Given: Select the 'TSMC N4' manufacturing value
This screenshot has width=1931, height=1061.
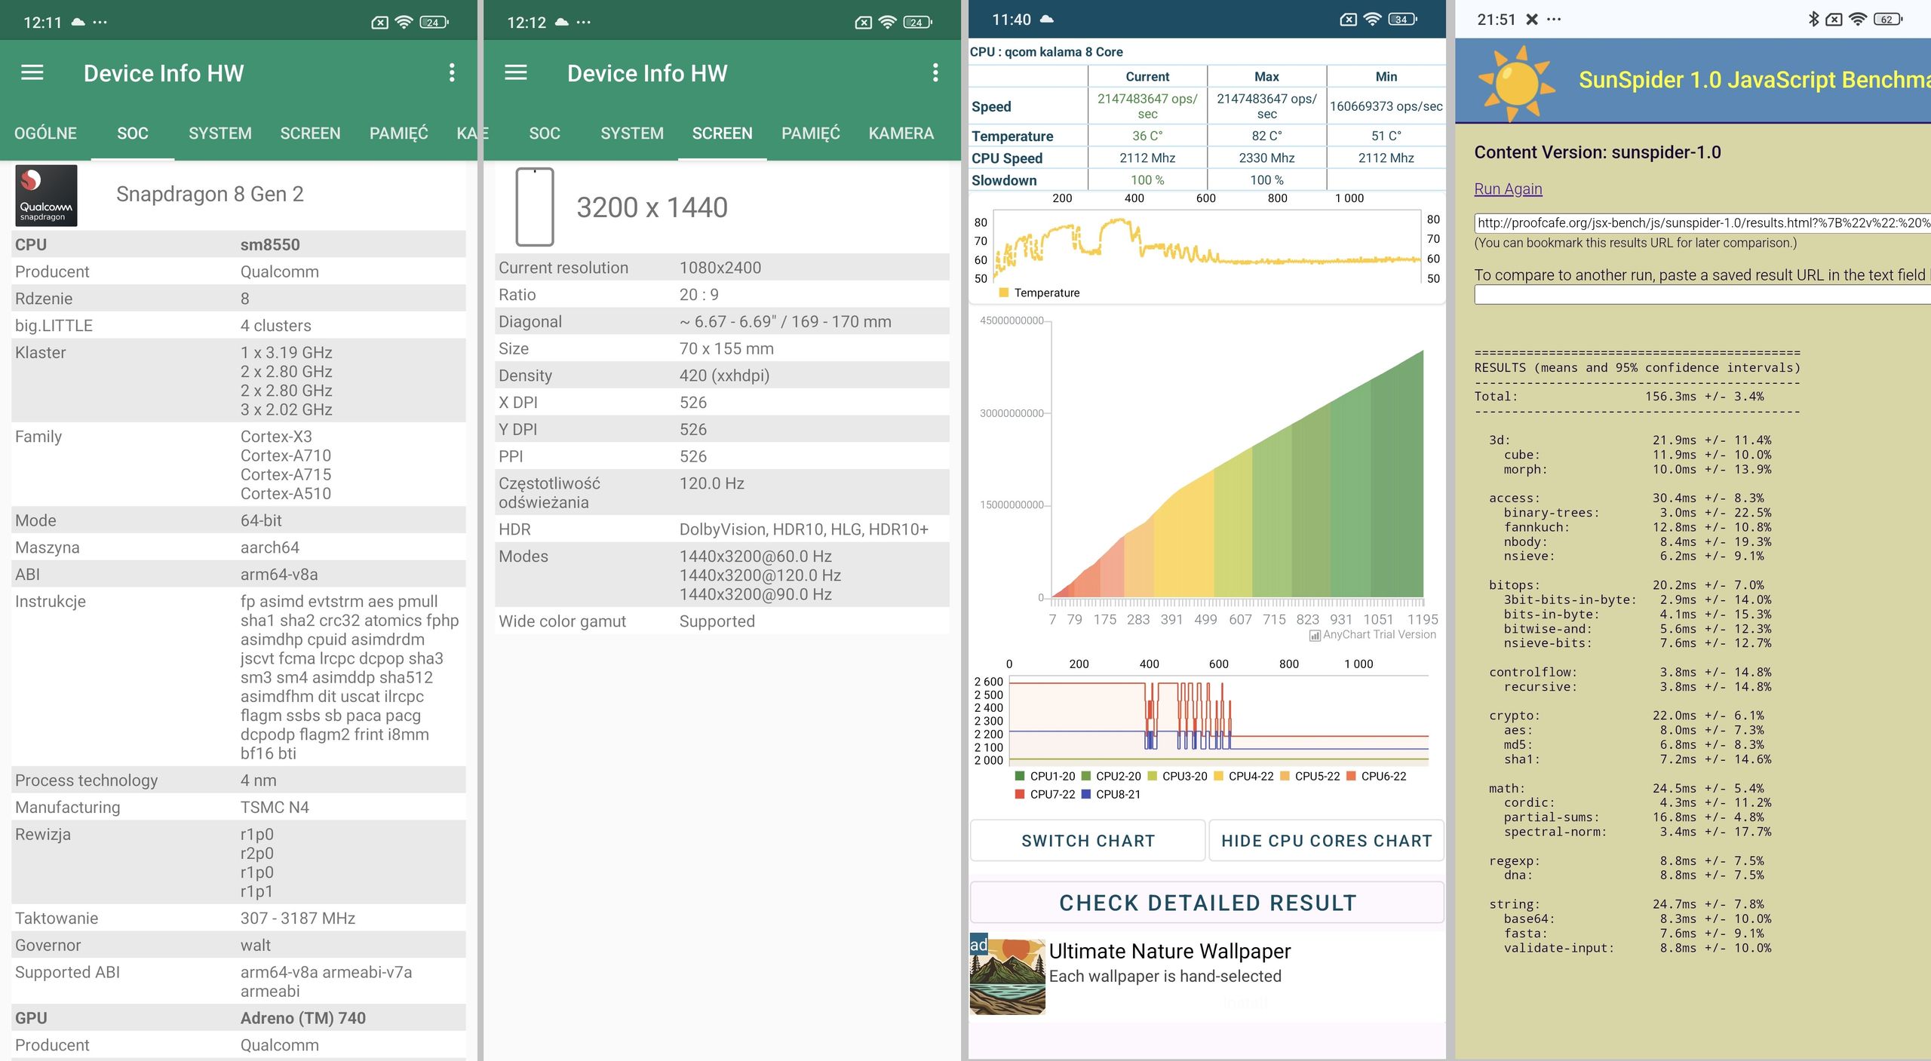Looking at the screenshot, I should (275, 807).
